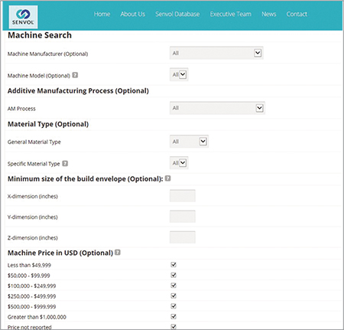Visit the Executive Team page
344x330 pixels.
(x=231, y=14)
